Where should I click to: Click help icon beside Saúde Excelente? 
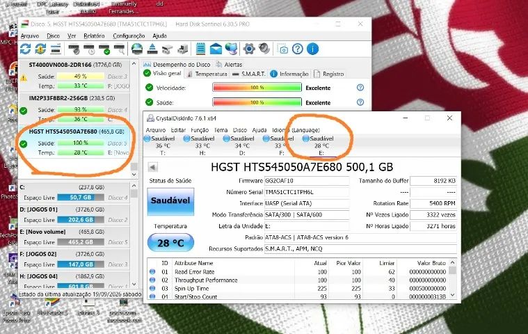click(x=360, y=102)
